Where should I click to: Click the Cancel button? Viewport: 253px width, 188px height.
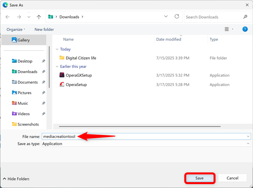tap(232, 178)
